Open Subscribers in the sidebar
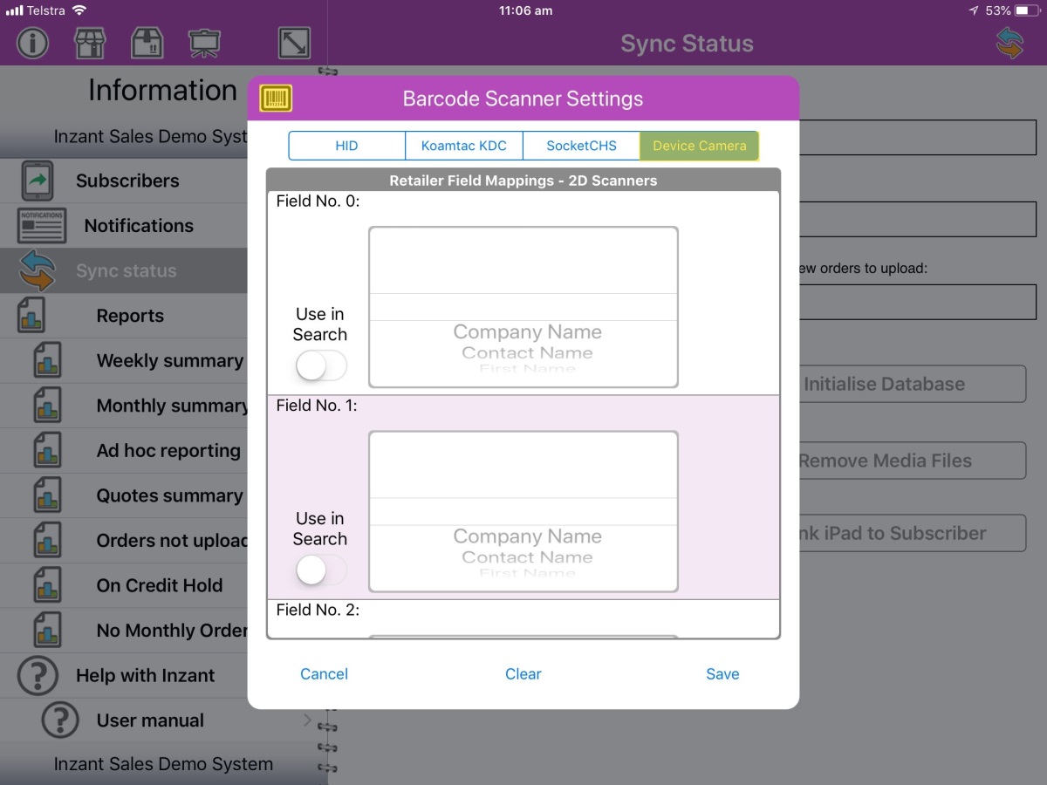Image resolution: width=1047 pixels, height=785 pixels. 127,181
